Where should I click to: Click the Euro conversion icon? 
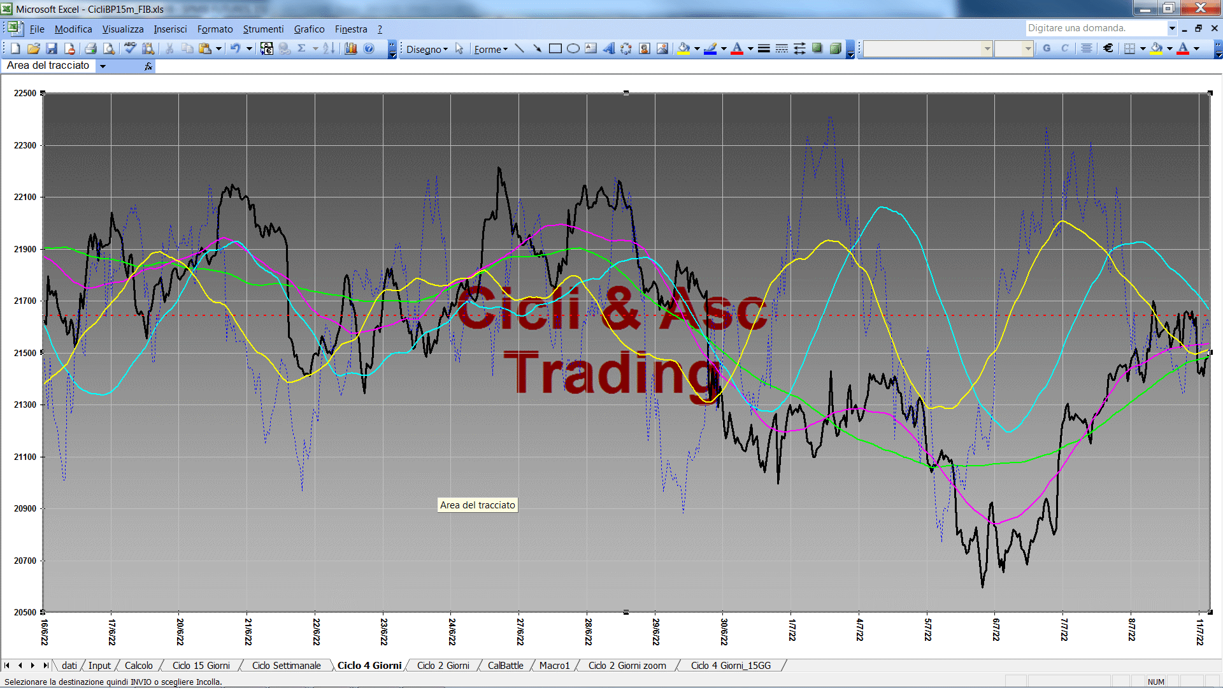tap(267, 48)
